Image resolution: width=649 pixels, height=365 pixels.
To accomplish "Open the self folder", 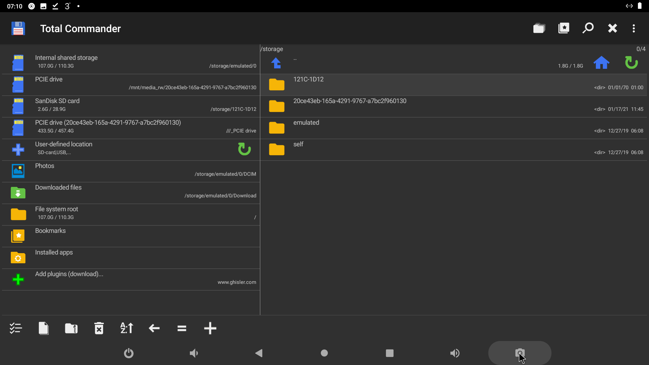I will (x=454, y=150).
